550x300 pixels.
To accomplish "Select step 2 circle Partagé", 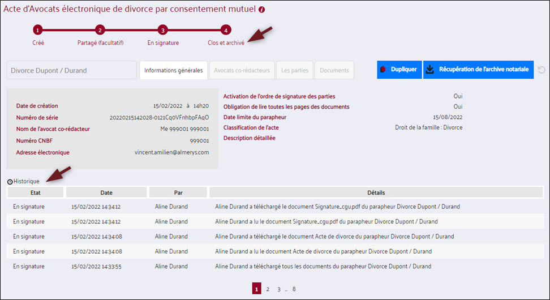I will (x=100, y=30).
